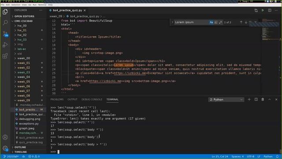The width and height of the screenshot is (282, 159).
Task: Expand the OUTLINE section
Action: (x=20, y=147)
